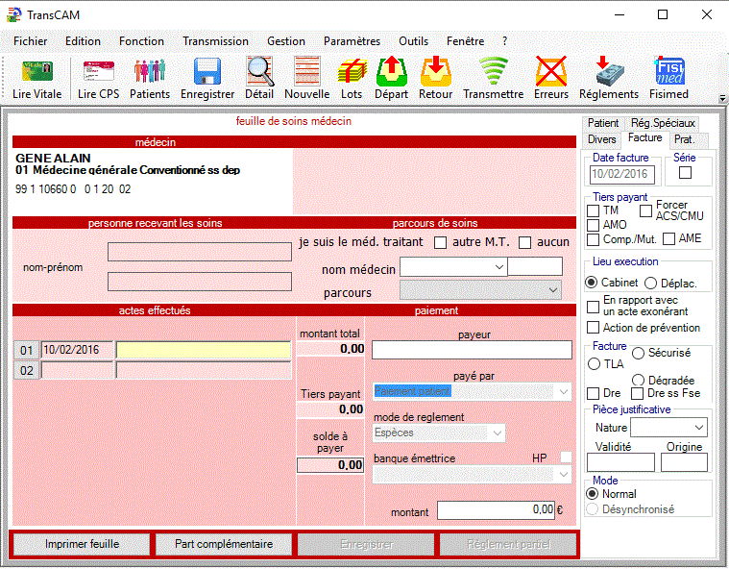Screen dimensions: 729x569
Task: Tick the Dre ss Fse checkbox
Action: 637,393
